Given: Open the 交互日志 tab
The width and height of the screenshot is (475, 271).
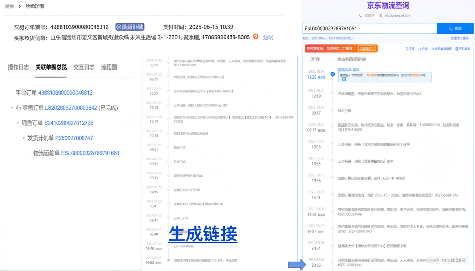Looking at the screenshot, I should coord(84,67).
